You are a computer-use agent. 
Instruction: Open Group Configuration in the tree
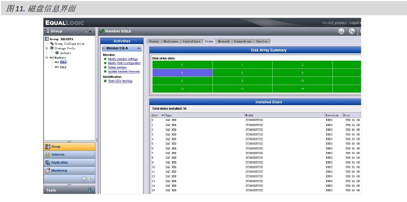click(69, 43)
